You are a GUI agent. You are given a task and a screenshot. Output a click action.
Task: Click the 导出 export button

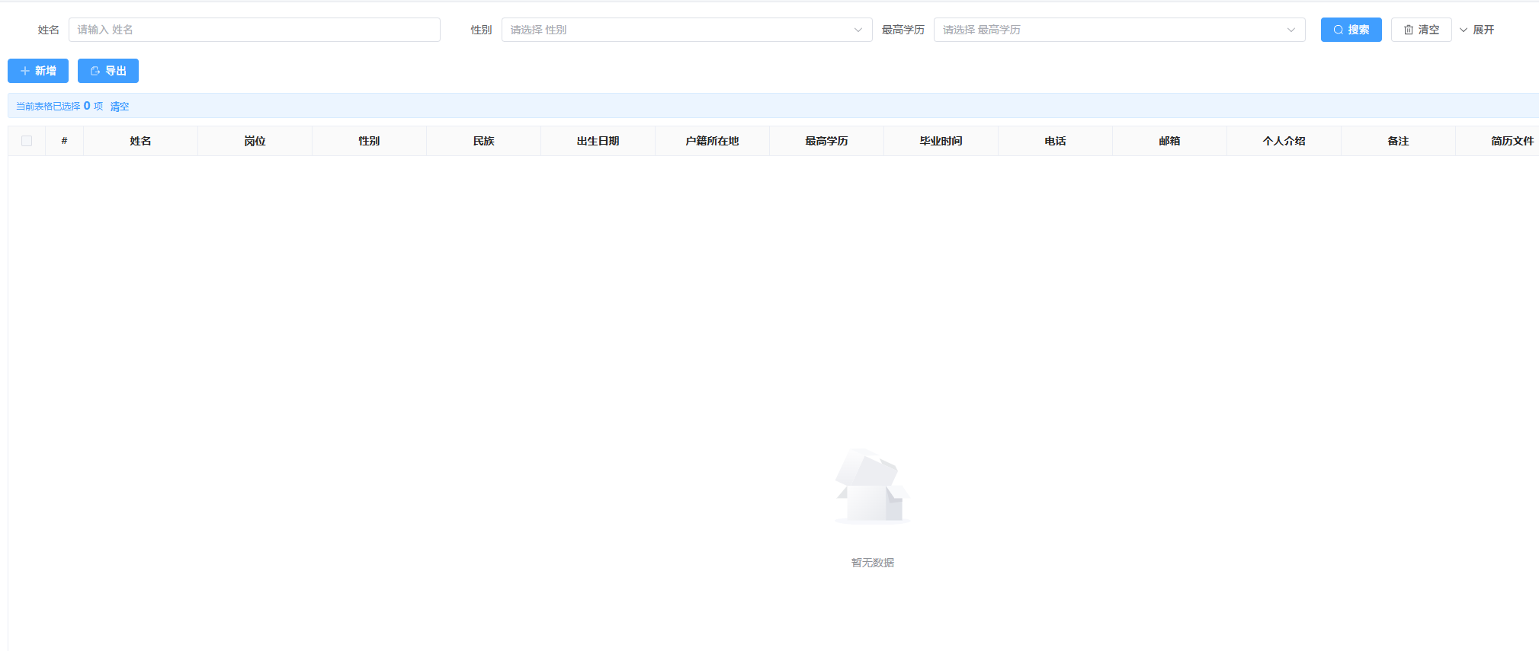coord(108,71)
